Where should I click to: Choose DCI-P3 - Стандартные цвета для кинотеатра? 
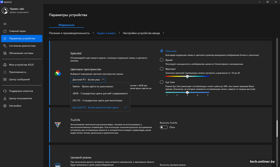coord(100,100)
